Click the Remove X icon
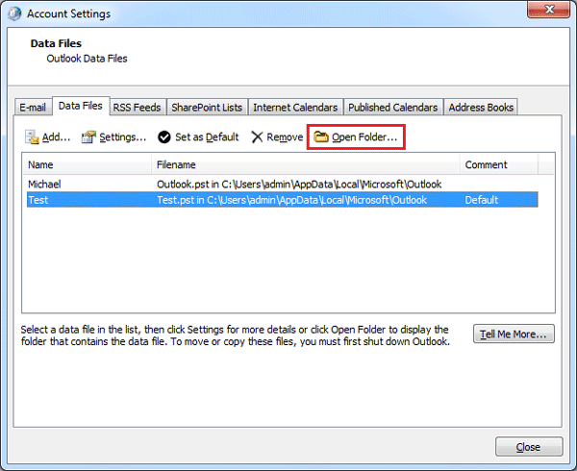 tap(257, 137)
